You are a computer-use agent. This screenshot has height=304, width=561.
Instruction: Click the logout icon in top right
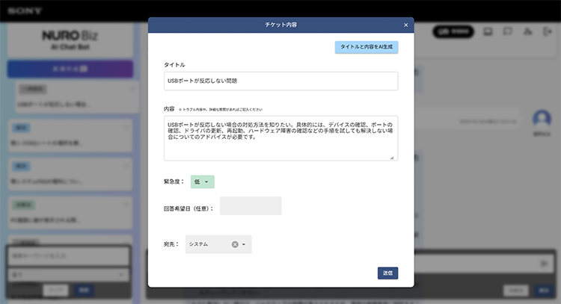click(548, 32)
